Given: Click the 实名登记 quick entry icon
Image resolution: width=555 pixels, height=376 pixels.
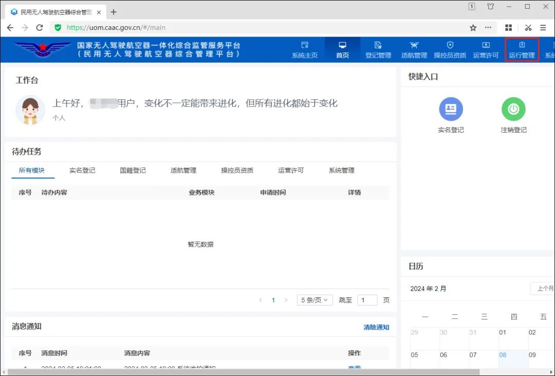Looking at the screenshot, I should point(451,110).
